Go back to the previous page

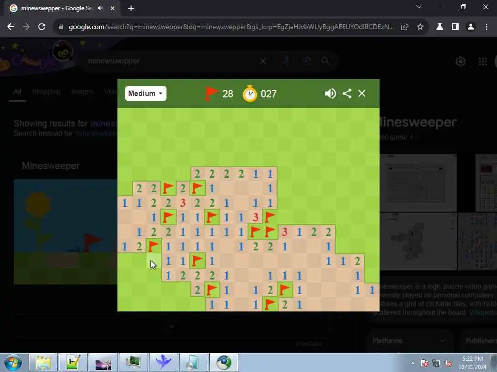(11, 27)
